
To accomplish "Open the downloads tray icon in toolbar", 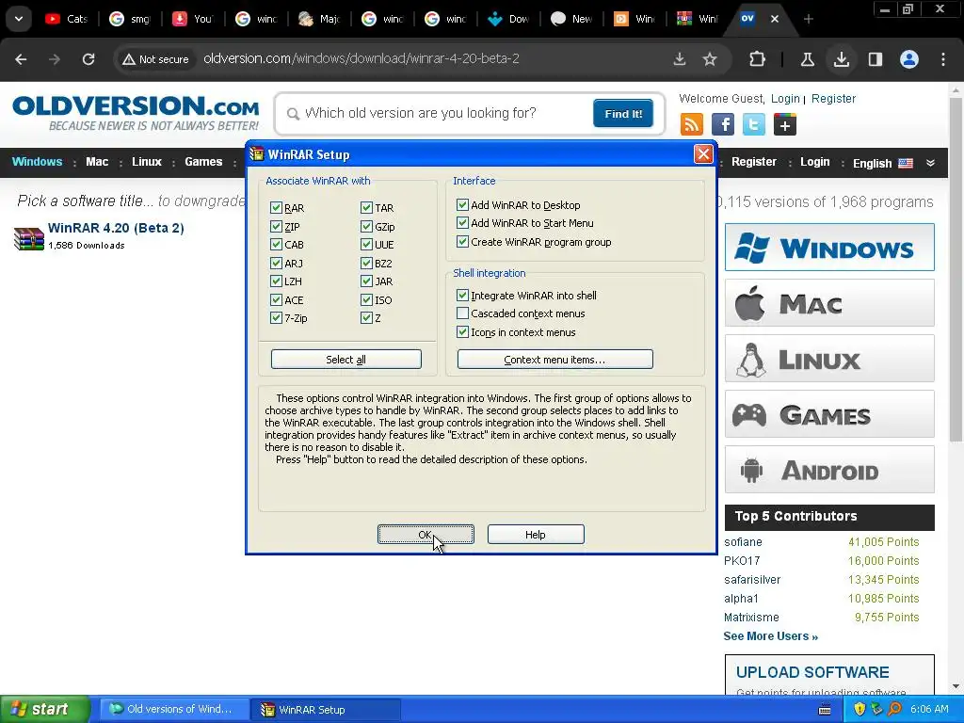I will click(x=841, y=59).
